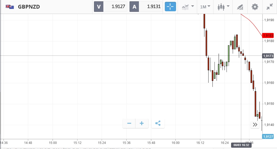Click the 08/03 16:32 time marker
This screenshot has width=277, height=149.
[241, 145]
